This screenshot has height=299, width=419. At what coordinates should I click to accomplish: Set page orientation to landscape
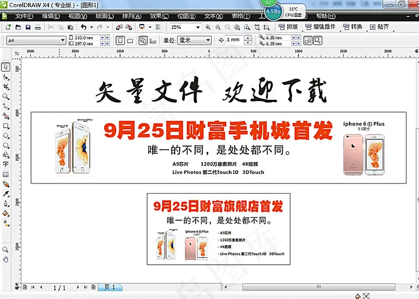click(130, 41)
